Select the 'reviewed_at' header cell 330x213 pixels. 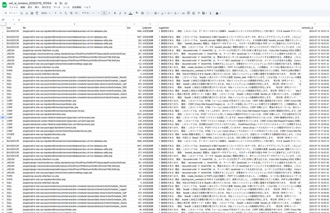[x=315, y=28]
